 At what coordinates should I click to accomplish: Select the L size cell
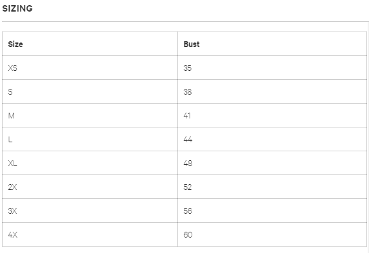[x=90, y=139]
